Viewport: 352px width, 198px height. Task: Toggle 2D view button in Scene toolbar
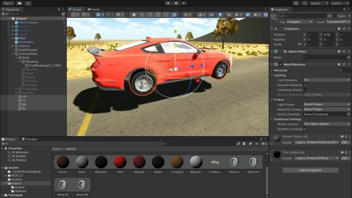coord(211,15)
